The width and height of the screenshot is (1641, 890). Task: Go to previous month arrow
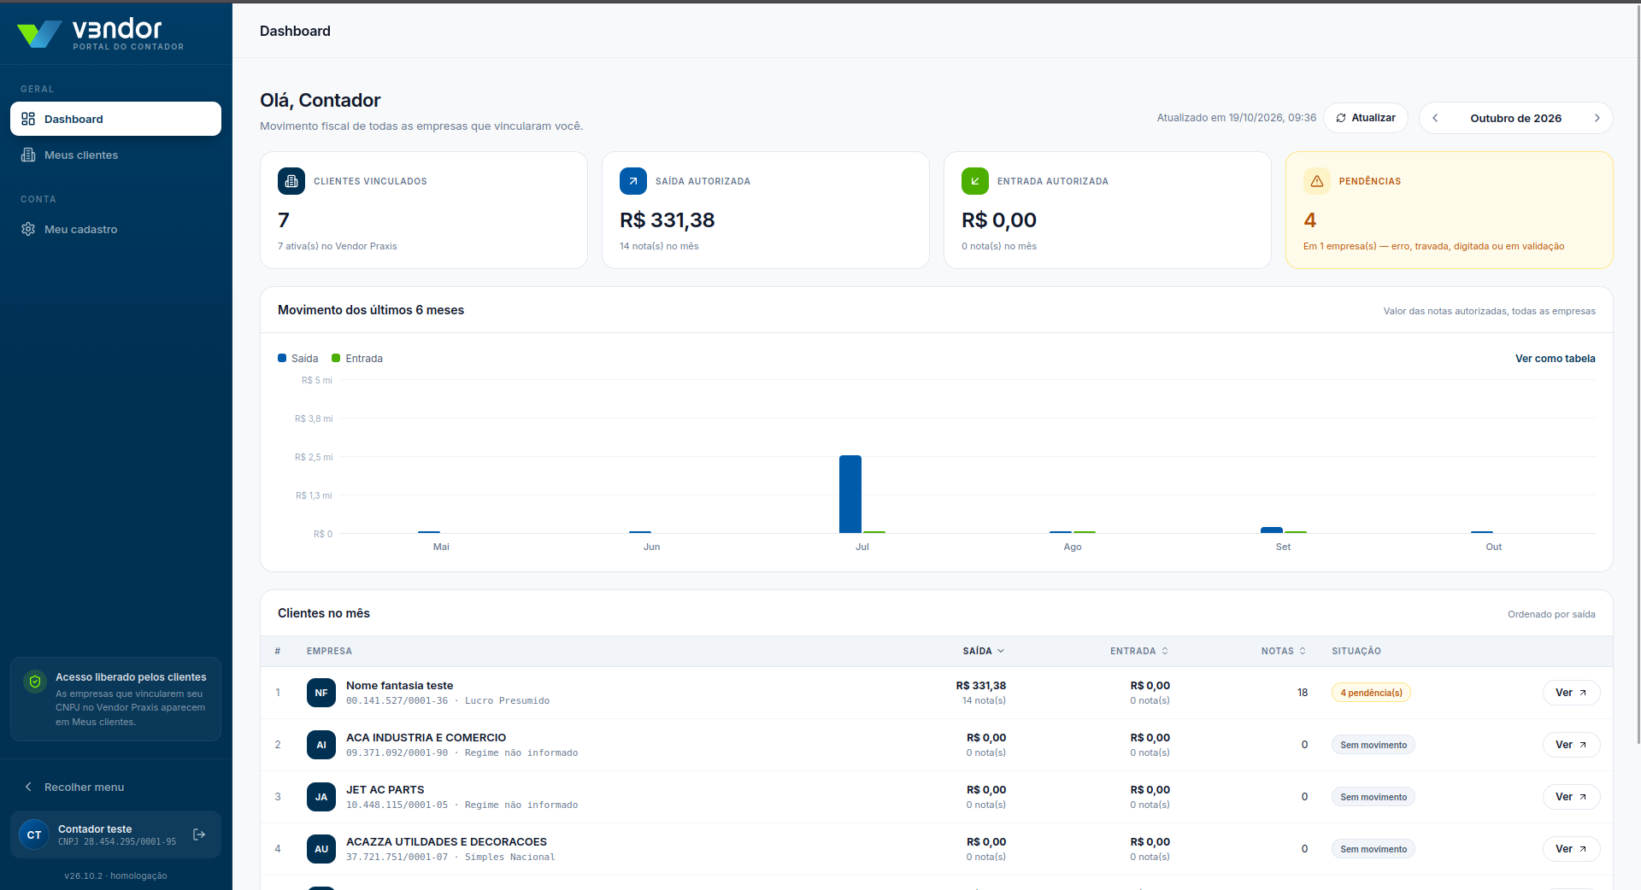coord(1435,118)
